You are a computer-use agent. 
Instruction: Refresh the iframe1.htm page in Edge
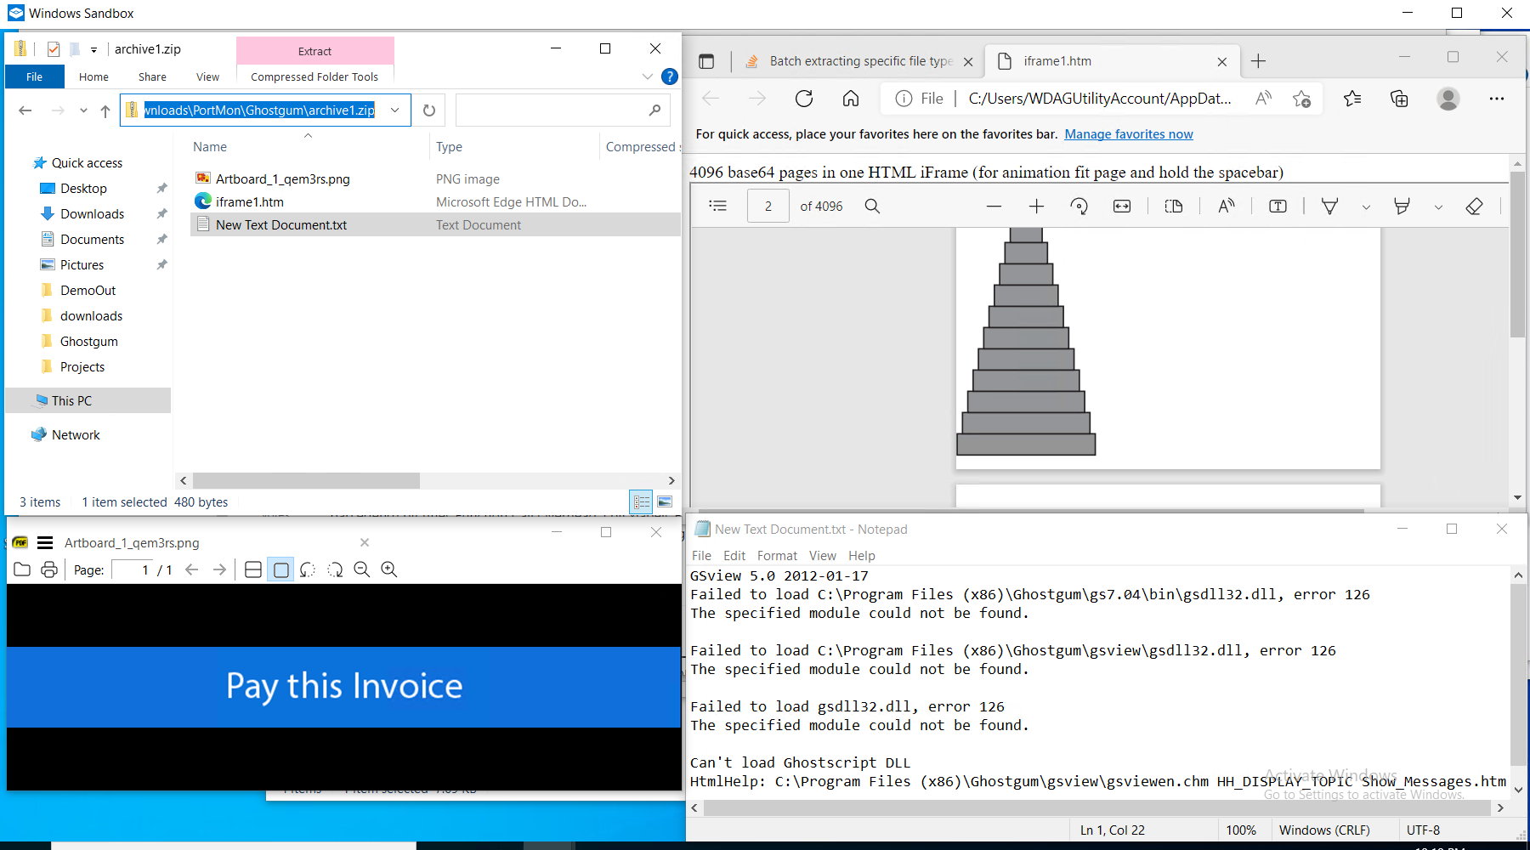click(804, 99)
